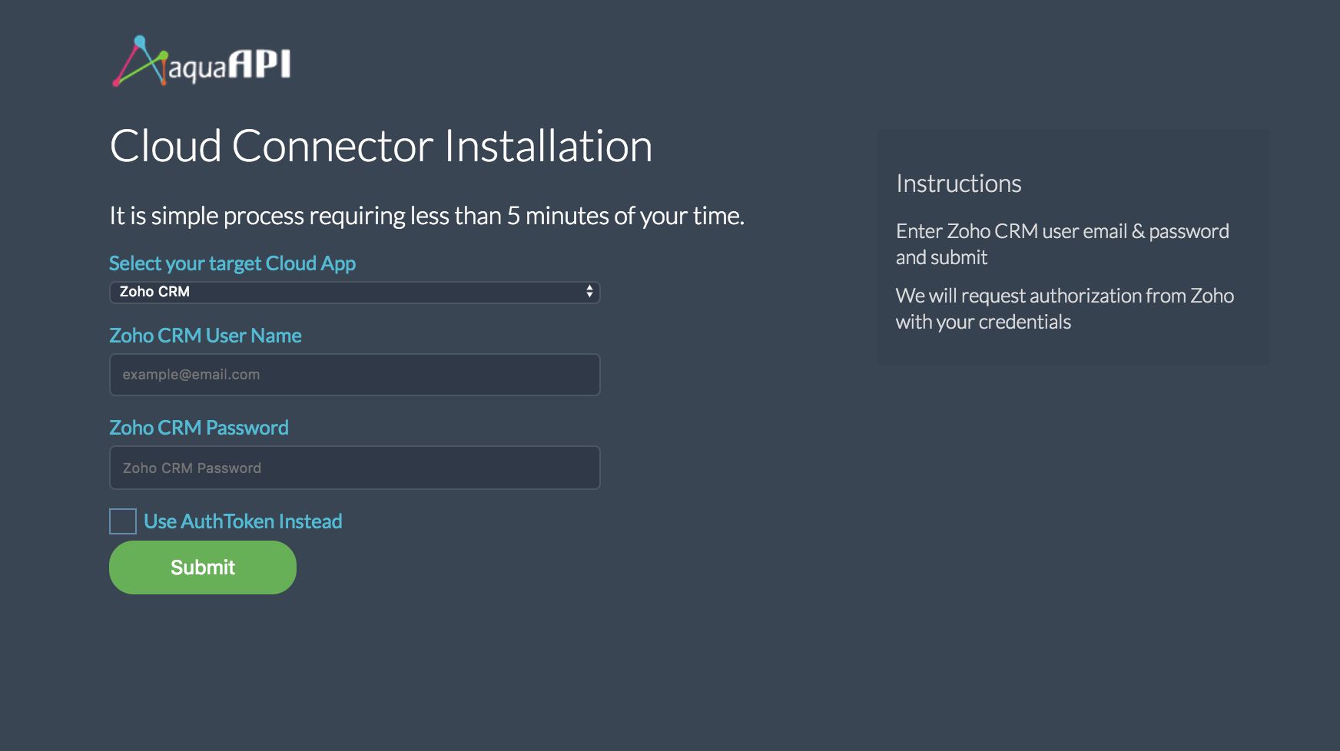
Task: Click the 'simple process' subtitle text
Action: coord(426,216)
